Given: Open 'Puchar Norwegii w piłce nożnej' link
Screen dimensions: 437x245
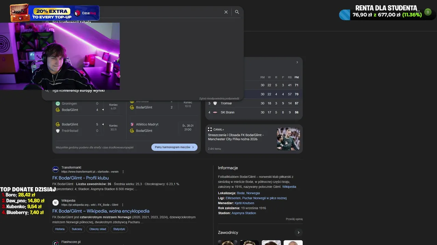Looking at the screenshot, I should tap(264, 198).
